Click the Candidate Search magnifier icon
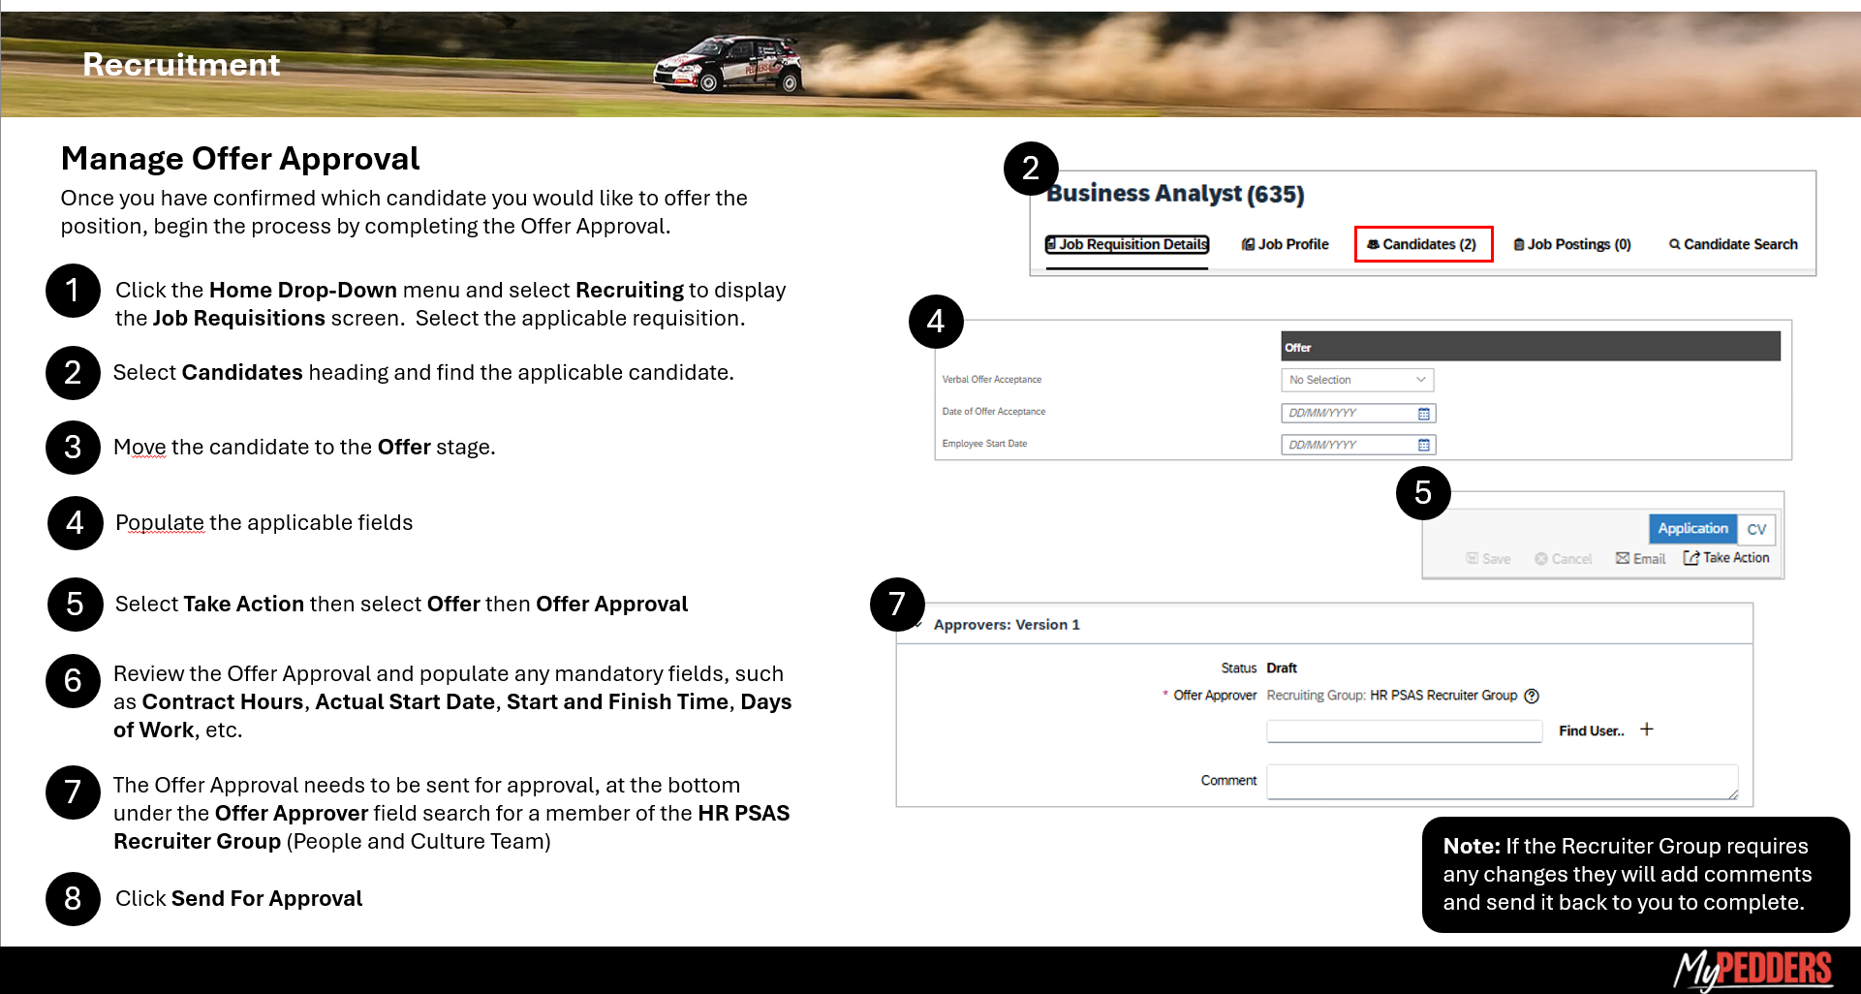This screenshot has width=1861, height=994. 1674,244
